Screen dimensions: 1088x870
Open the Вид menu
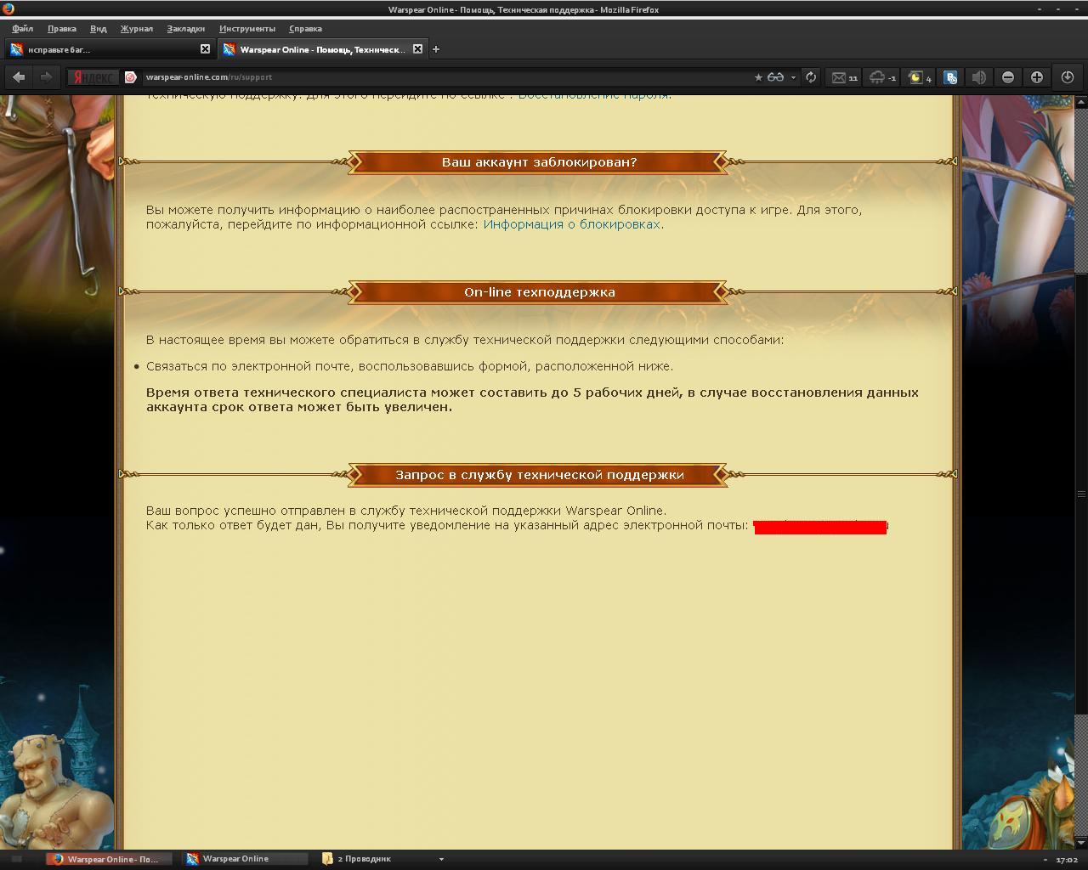(98, 29)
